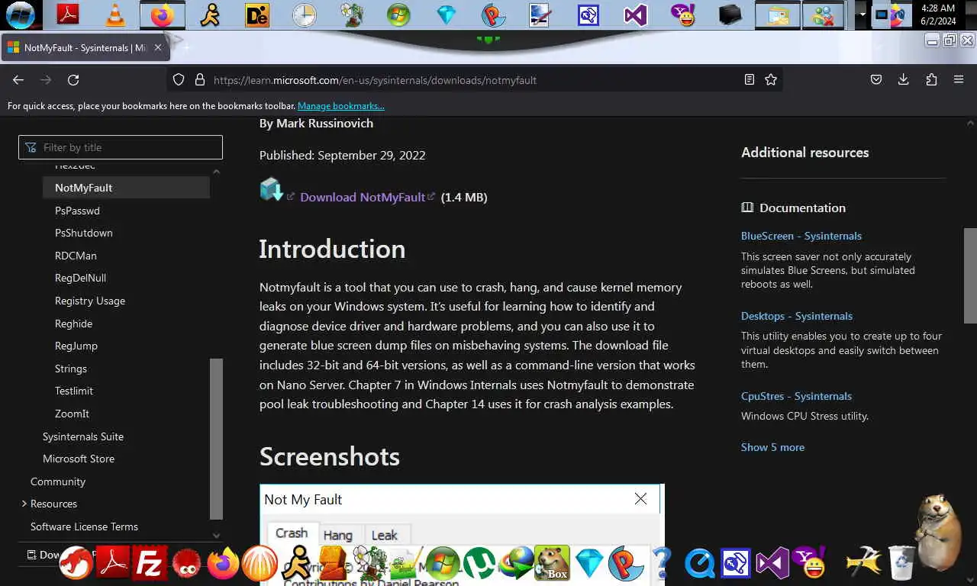Close the NotMyFault browser tab
This screenshot has height=586, width=977.
(158, 47)
